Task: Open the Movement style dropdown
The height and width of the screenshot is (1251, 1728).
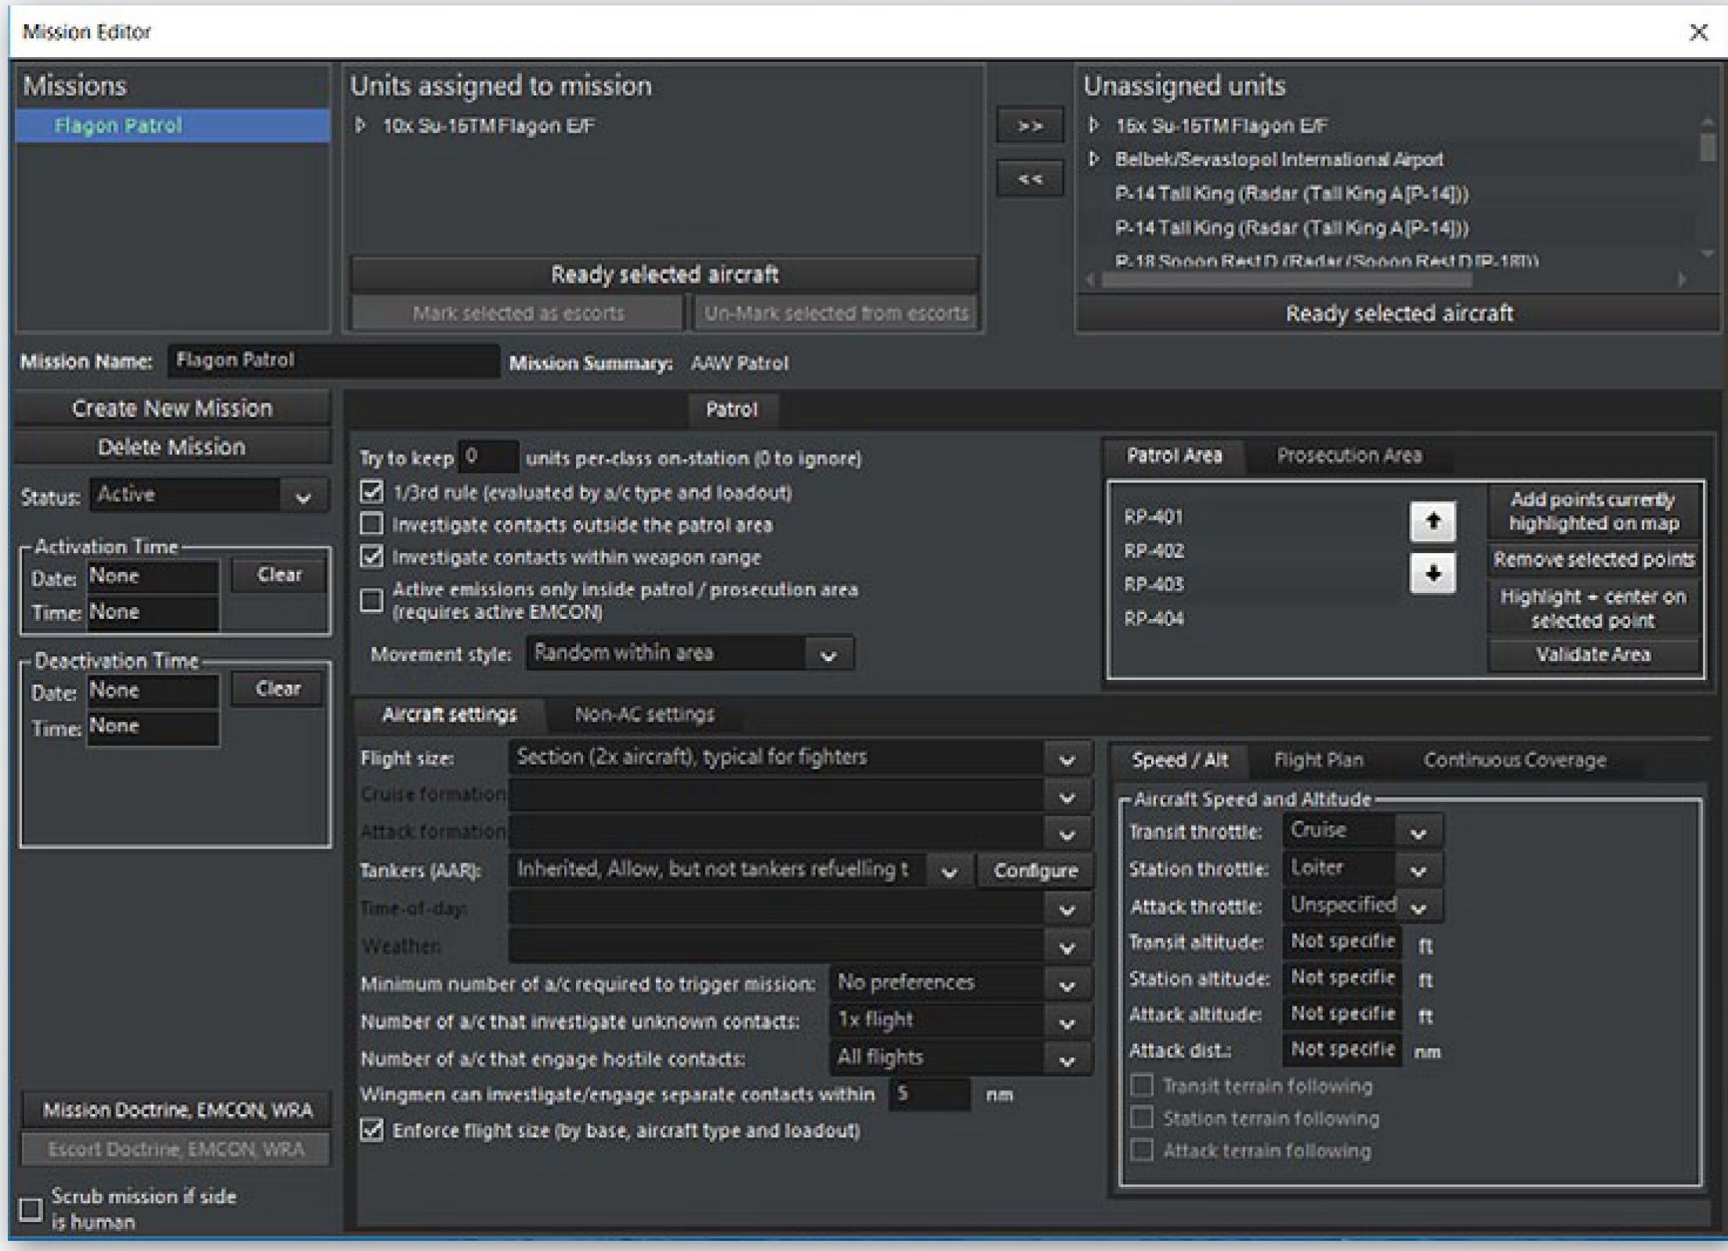Action: tap(828, 654)
